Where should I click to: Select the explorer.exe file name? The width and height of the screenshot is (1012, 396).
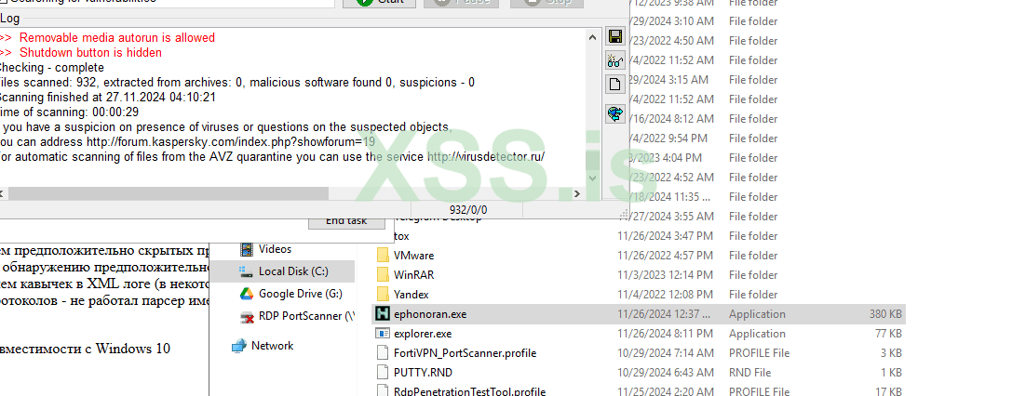point(422,334)
